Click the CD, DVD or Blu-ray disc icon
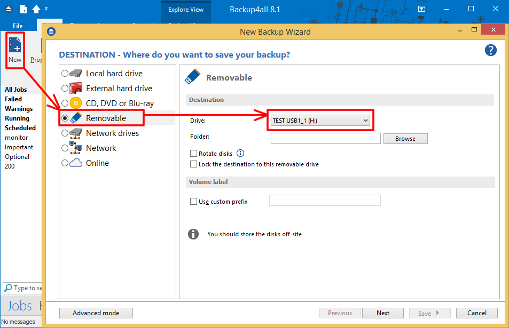509x328 pixels. point(76,103)
